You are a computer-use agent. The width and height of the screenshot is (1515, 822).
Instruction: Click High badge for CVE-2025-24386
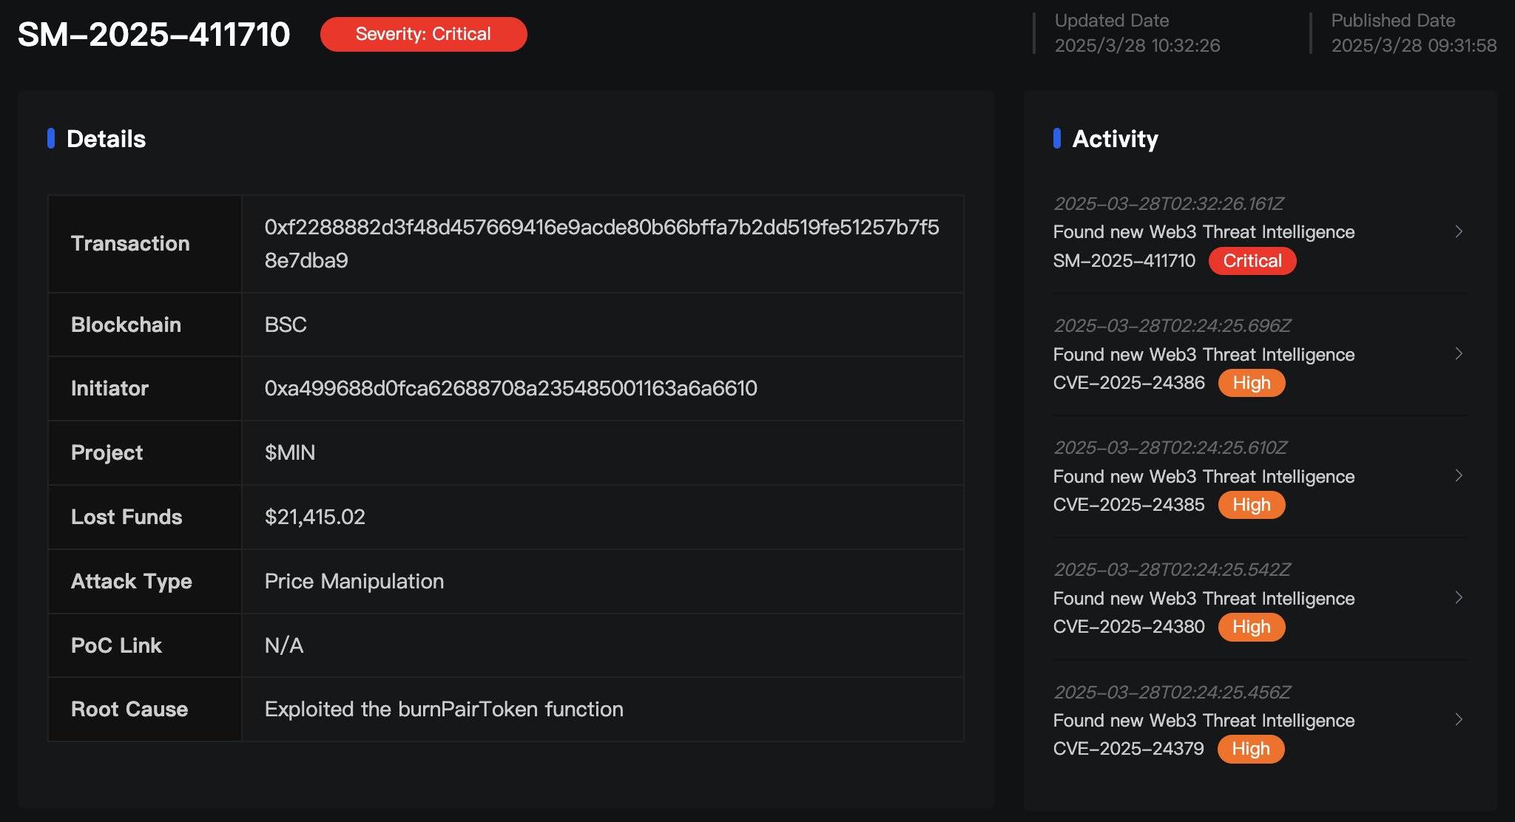[x=1251, y=383]
